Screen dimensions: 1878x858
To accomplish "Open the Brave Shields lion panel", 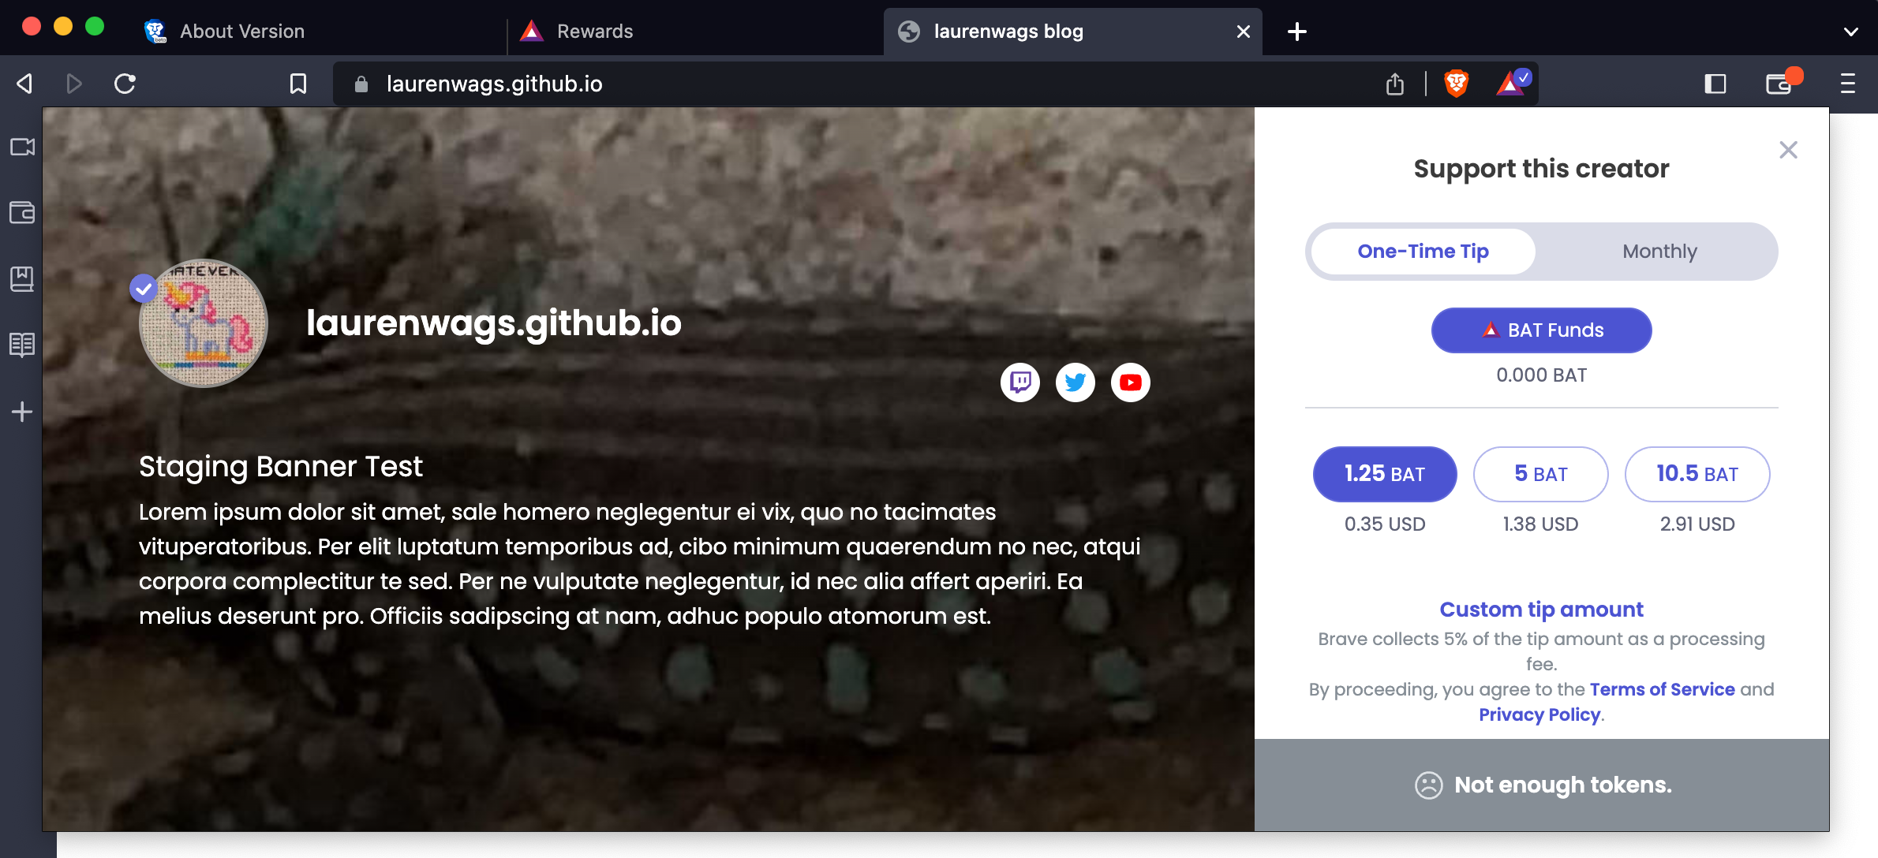I will [x=1456, y=83].
